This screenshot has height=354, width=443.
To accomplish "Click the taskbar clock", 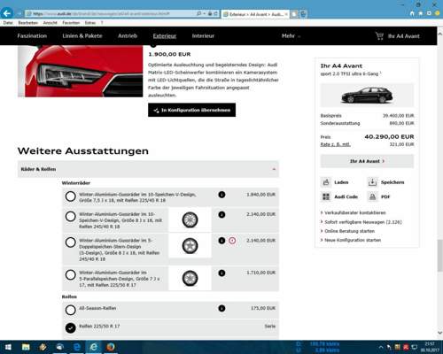I will (431, 347).
